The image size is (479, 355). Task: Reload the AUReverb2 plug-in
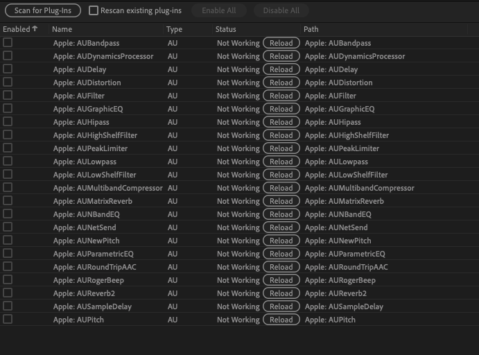pyautogui.click(x=281, y=293)
